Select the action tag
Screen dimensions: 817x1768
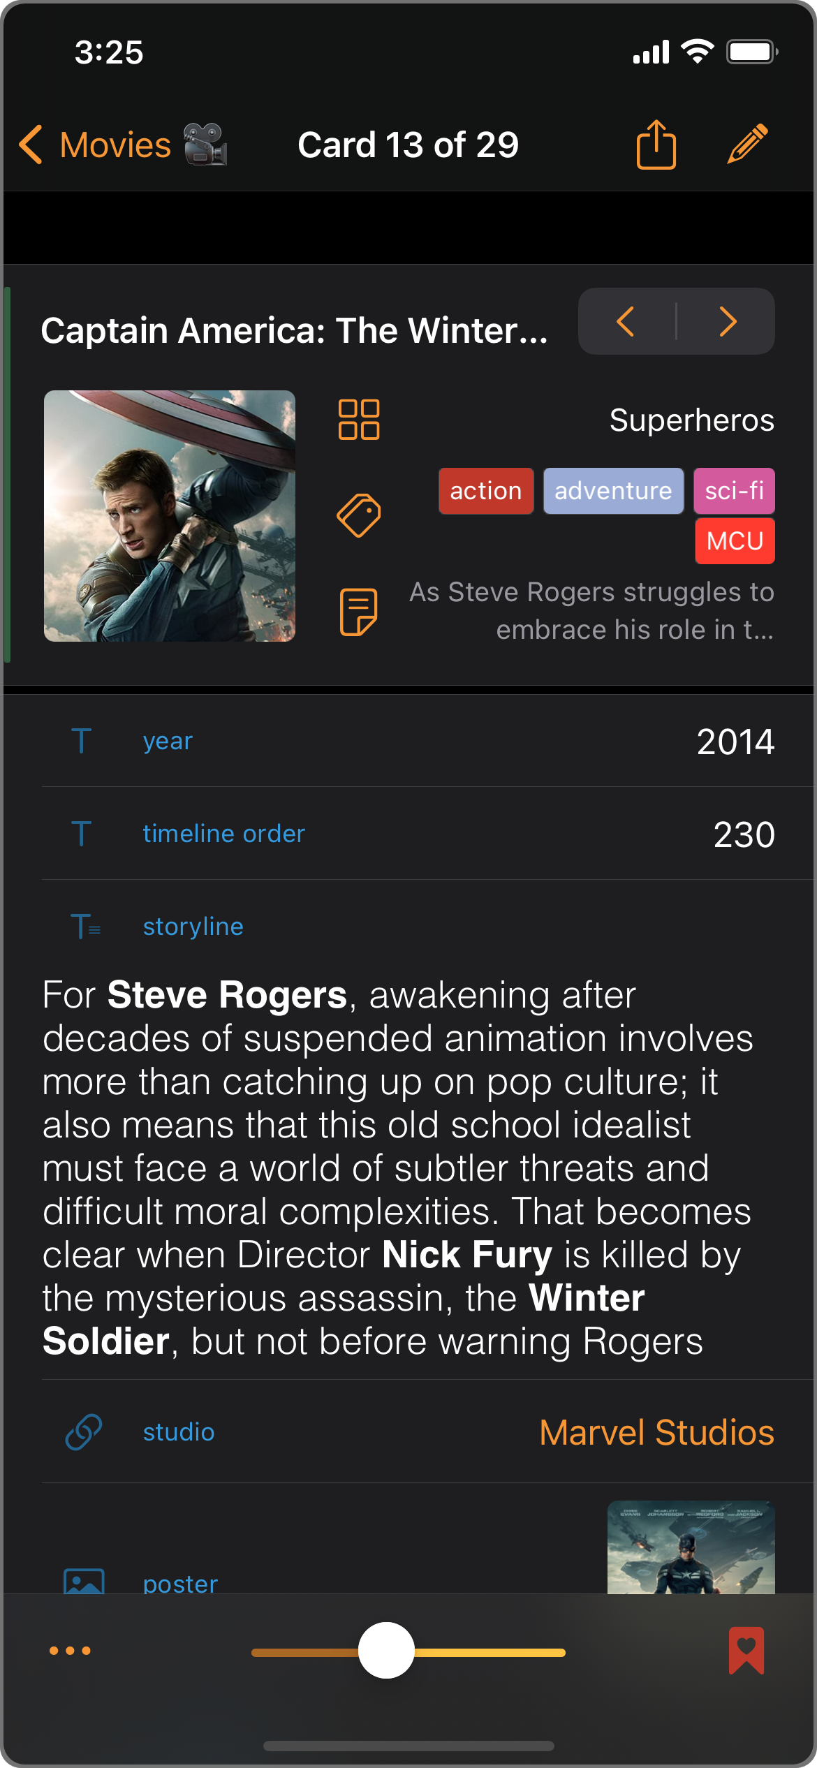point(486,491)
